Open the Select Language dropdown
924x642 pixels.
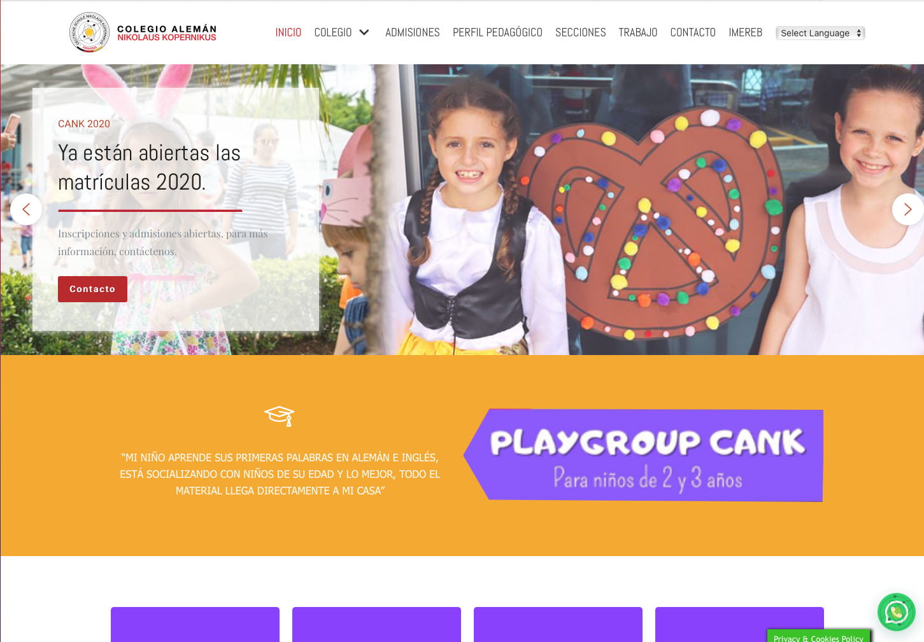click(x=820, y=33)
